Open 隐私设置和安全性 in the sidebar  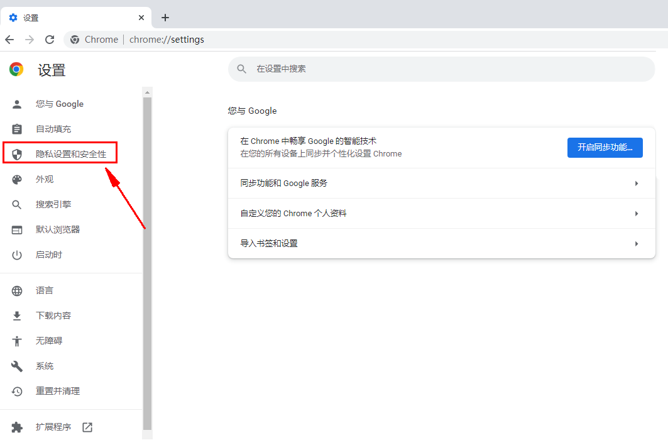point(71,154)
